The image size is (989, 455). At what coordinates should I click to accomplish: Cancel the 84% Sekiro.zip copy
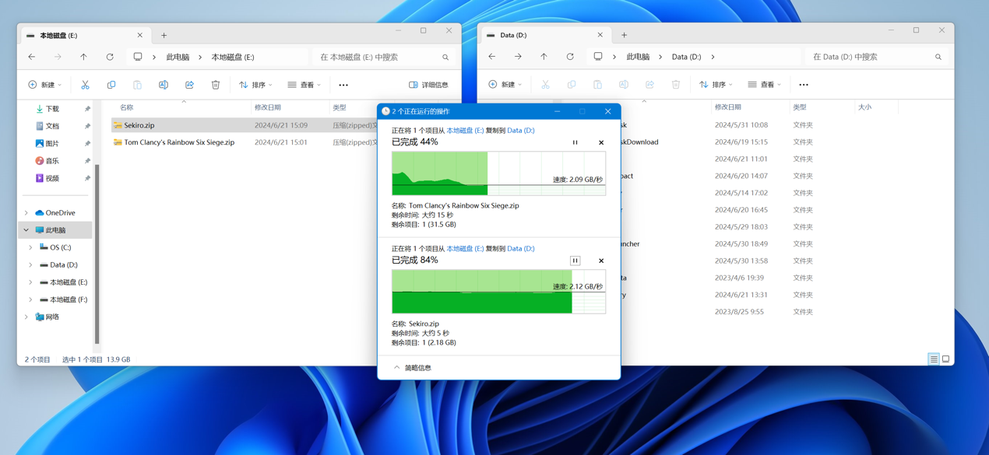point(601,261)
